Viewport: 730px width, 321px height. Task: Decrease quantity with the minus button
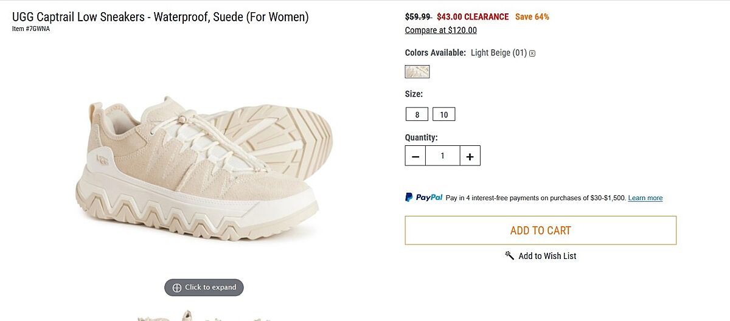pyautogui.click(x=415, y=156)
